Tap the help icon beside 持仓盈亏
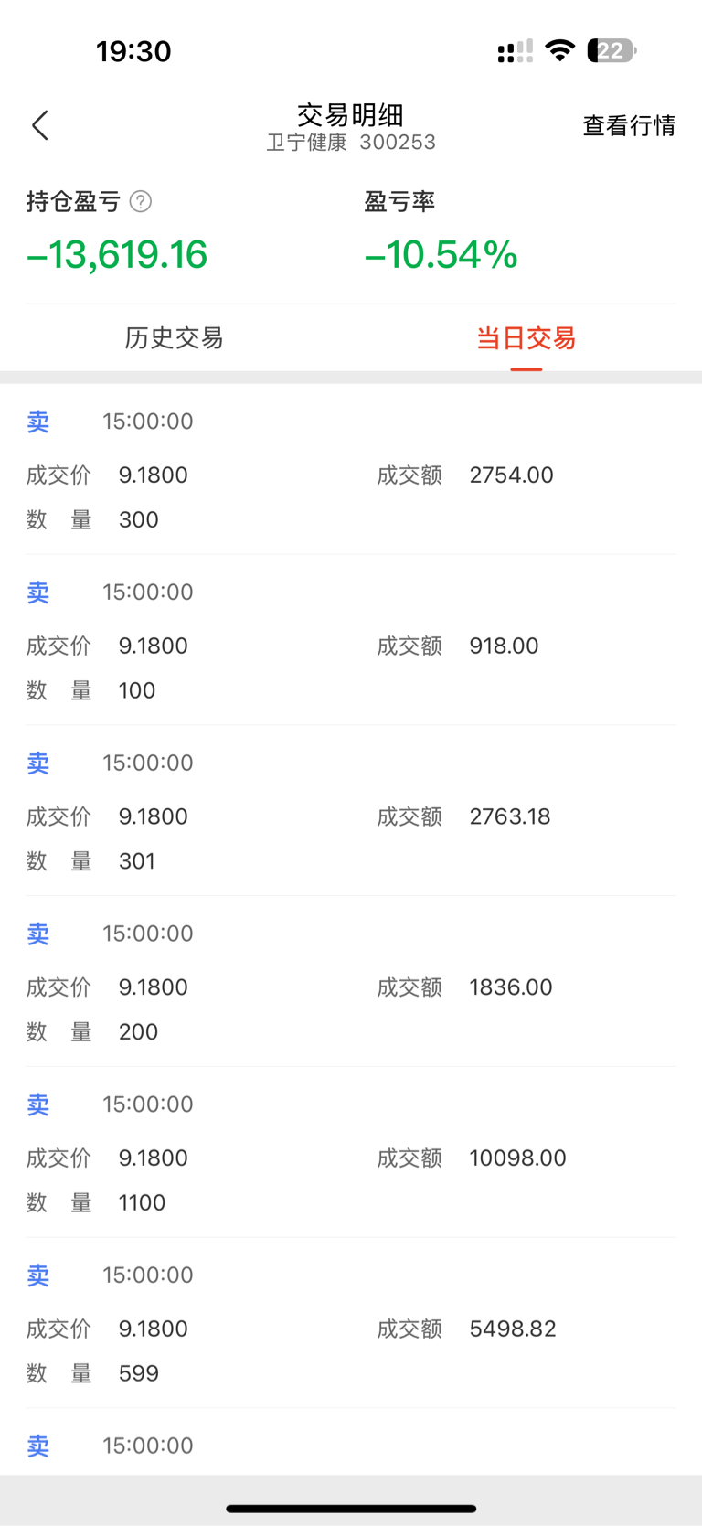The width and height of the screenshot is (702, 1526). click(141, 201)
